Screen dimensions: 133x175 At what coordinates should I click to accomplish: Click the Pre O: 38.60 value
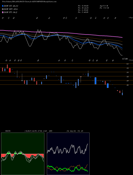pos(84,6)
